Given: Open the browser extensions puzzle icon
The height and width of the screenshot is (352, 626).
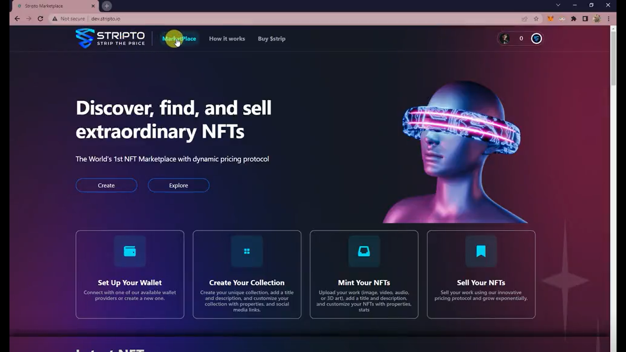Looking at the screenshot, I should tap(574, 19).
